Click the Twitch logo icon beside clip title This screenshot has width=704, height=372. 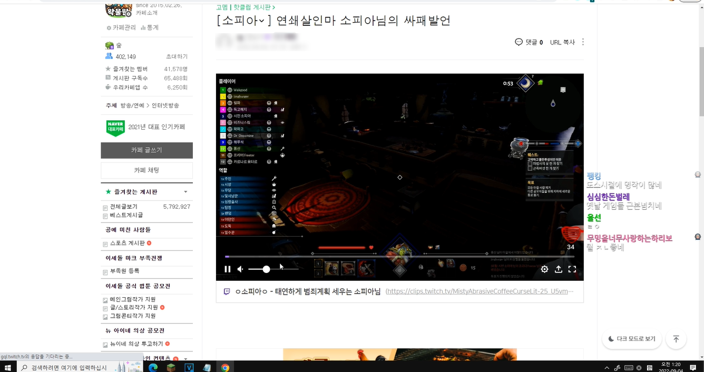[227, 291]
